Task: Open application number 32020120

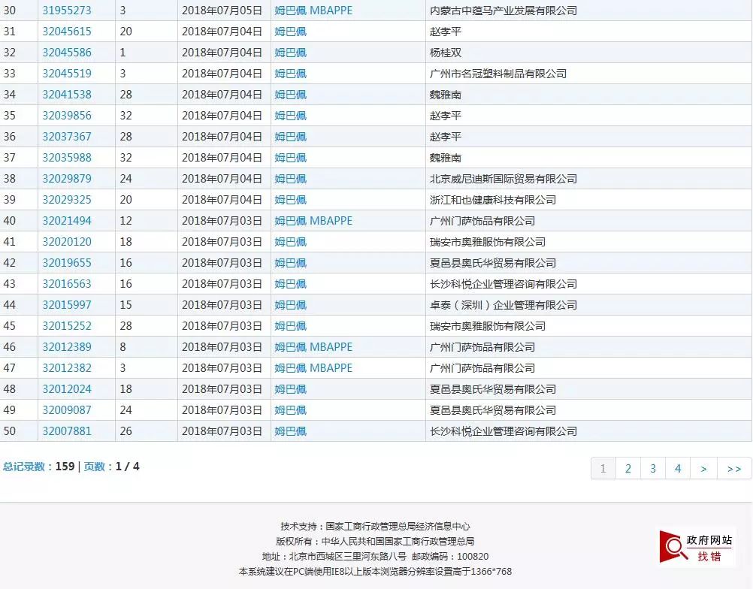Action: tap(67, 242)
